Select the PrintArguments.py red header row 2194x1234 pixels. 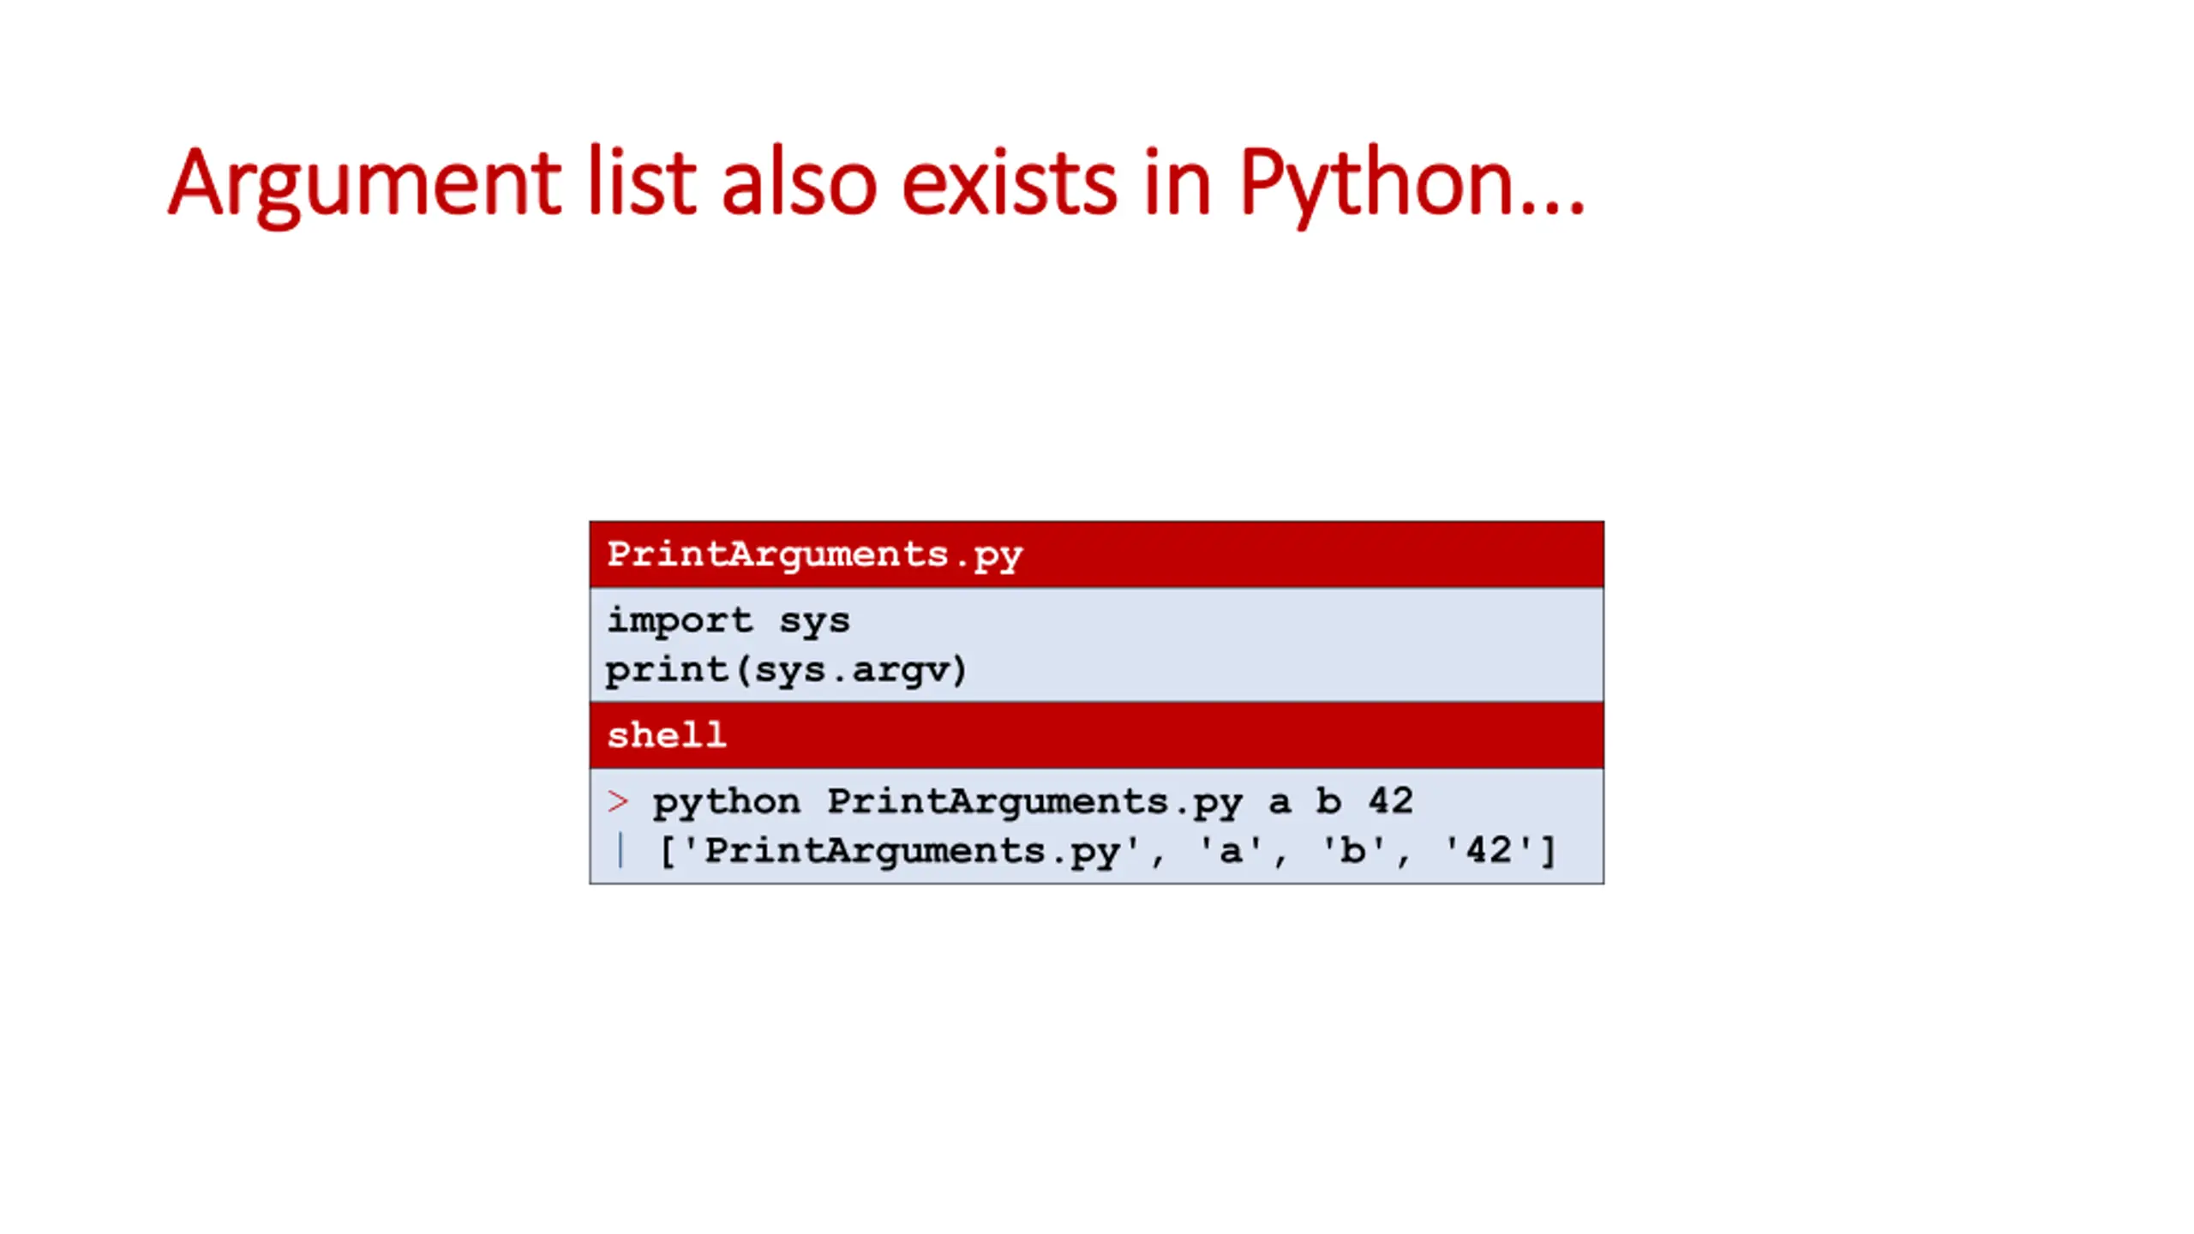click(x=1095, y=554)
